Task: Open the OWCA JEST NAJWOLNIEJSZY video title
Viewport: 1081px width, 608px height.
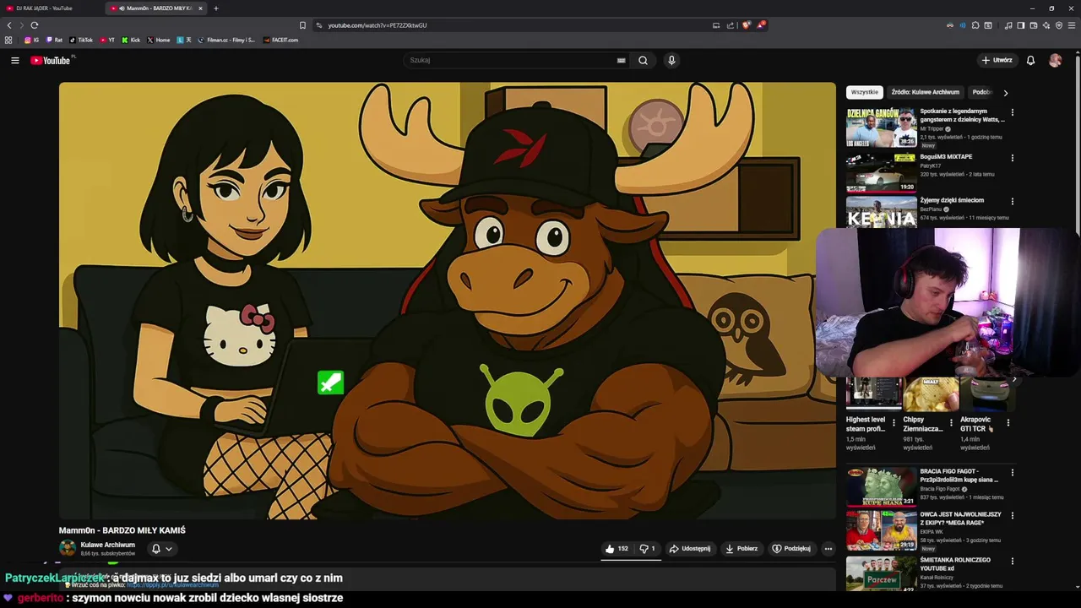Action: coord(960,518)
